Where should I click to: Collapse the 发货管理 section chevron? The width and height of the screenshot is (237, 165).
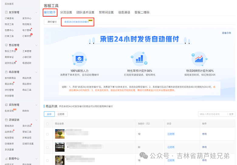point(36,12)
